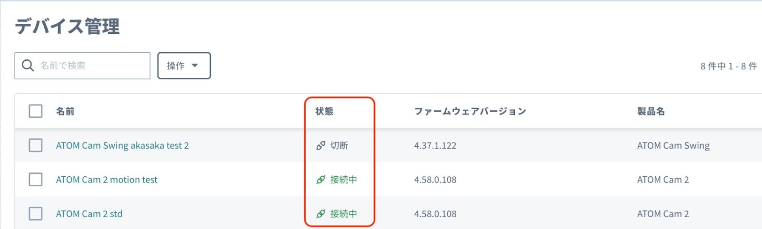Sort by the 状態 column header

(324, 111)
